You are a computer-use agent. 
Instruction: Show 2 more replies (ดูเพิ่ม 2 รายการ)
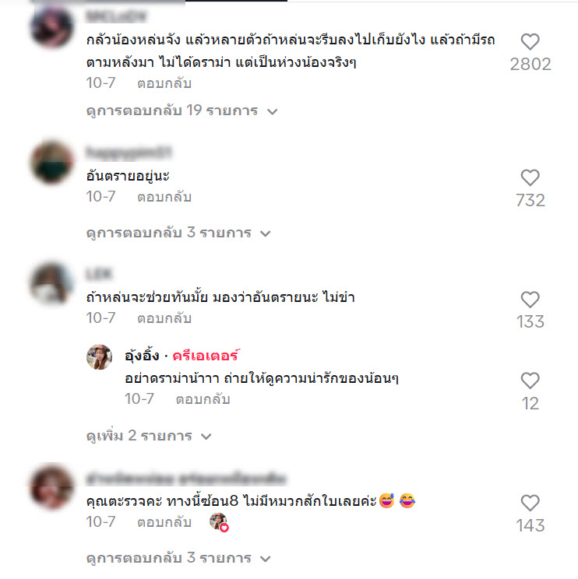tap(149, 436)
